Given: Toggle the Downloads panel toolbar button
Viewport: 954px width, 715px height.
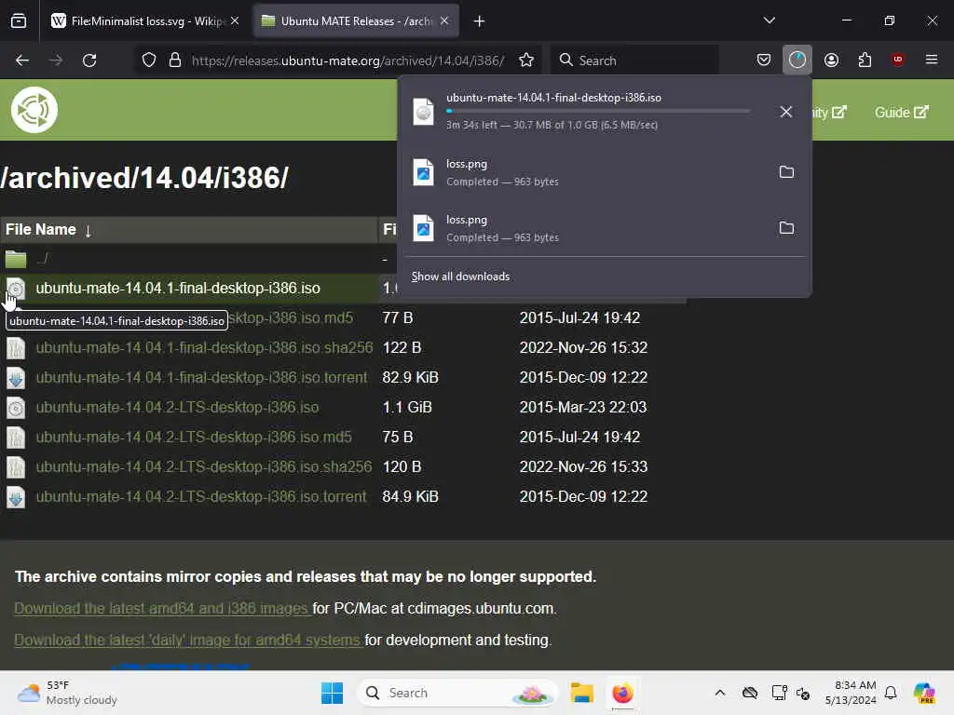Looking at the screenshot, I should pyautogui.click(x=797, y=60).
